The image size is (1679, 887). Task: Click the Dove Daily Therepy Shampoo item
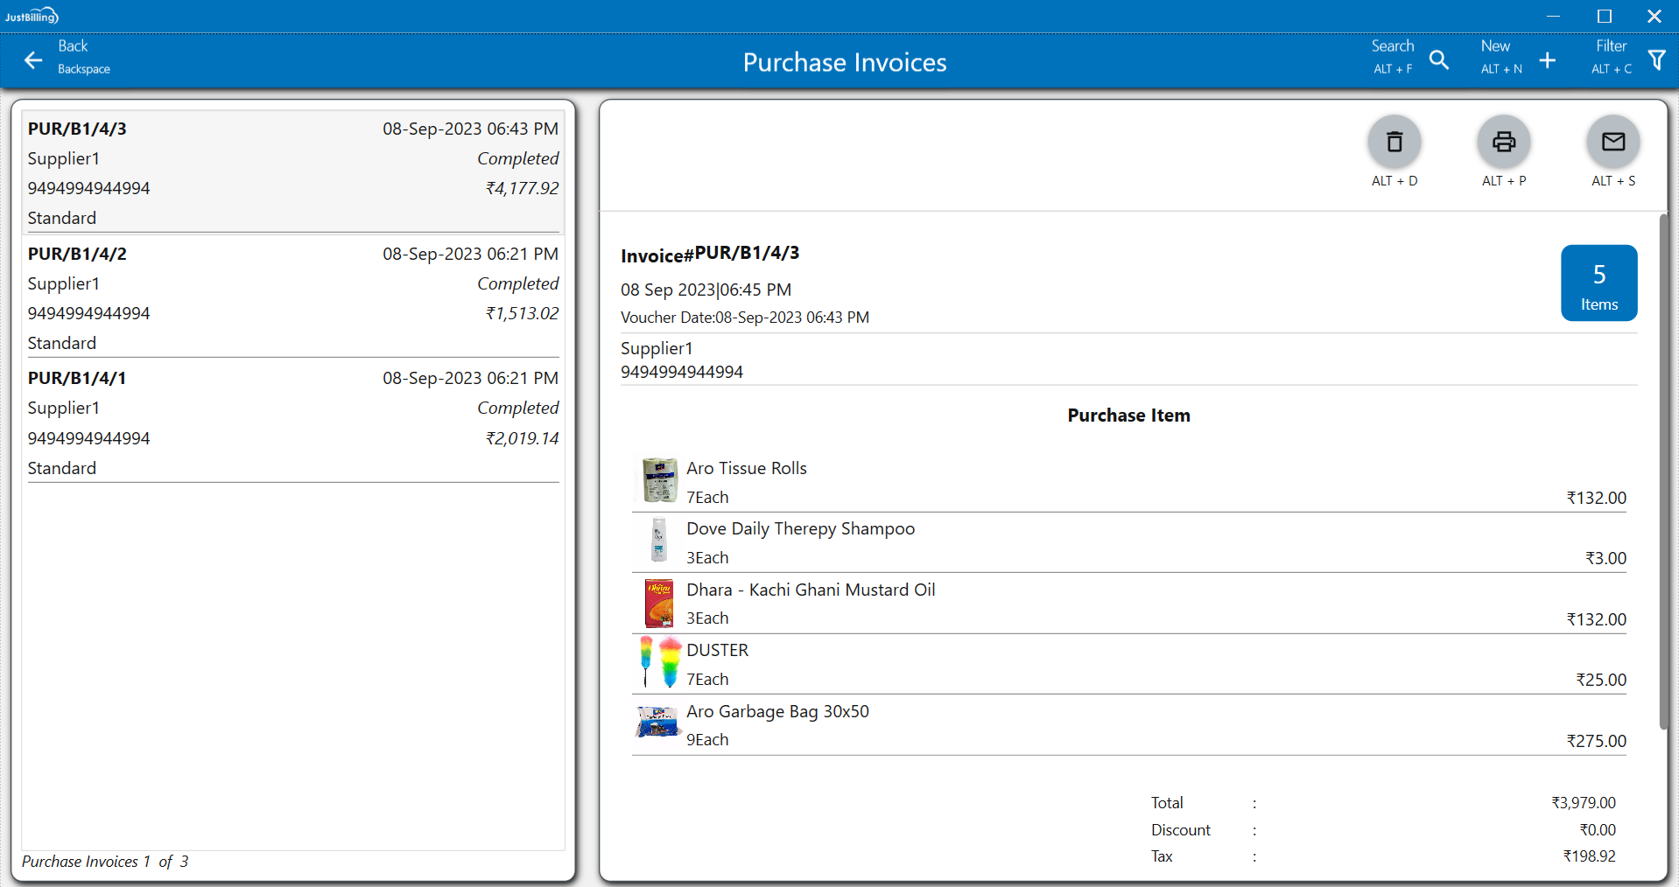pos(800,529)
